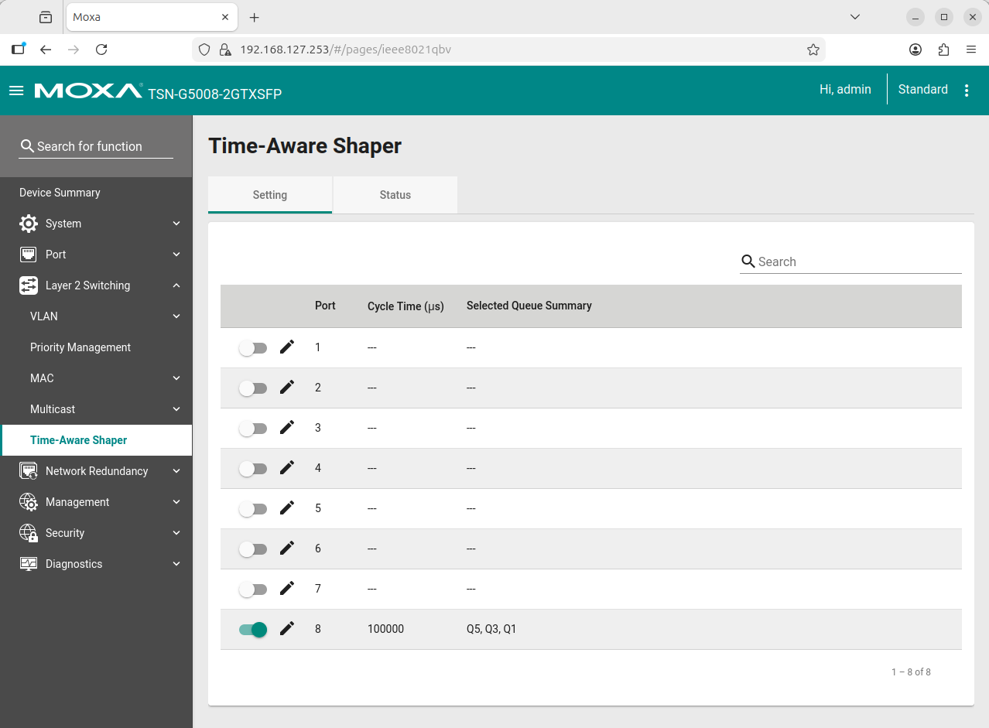989x728 pixels.
Task: Select the Setting tab
Action: coord(269,194)
